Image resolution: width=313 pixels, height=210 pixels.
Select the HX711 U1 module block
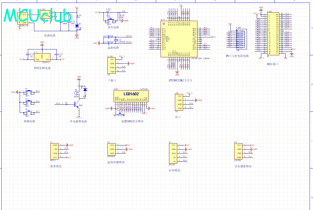[x=54, y=151]
